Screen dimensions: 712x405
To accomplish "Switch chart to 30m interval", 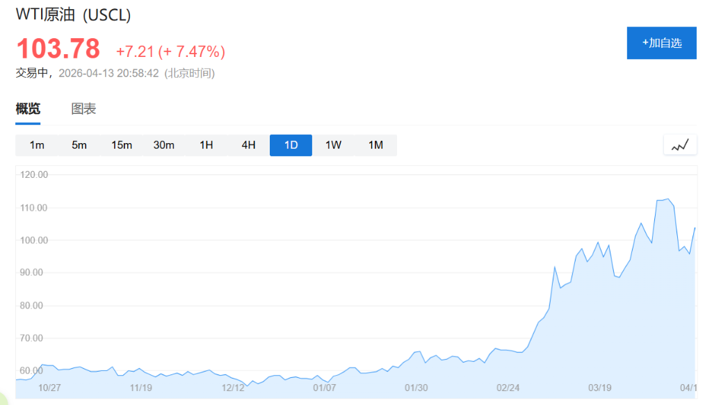I will click(x=164, y=145).
